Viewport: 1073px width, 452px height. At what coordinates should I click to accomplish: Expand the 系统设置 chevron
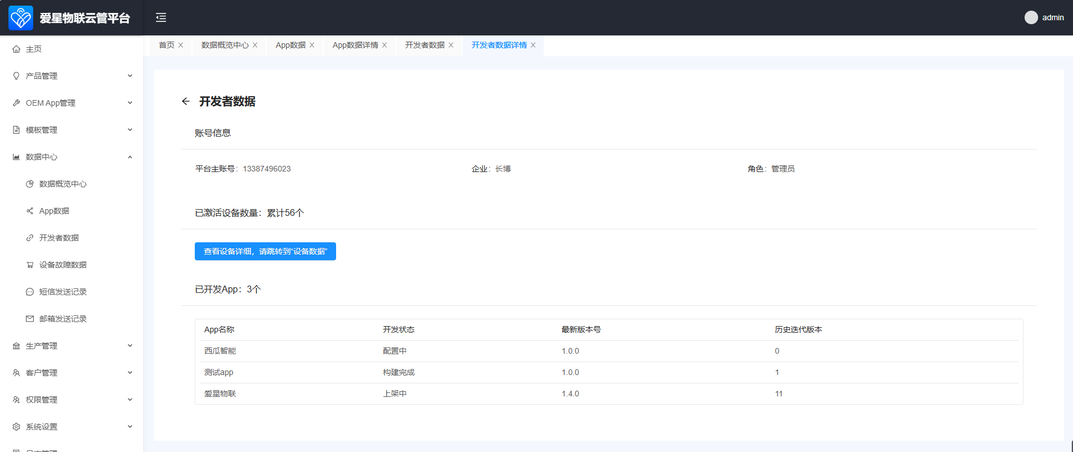point(130,427)
